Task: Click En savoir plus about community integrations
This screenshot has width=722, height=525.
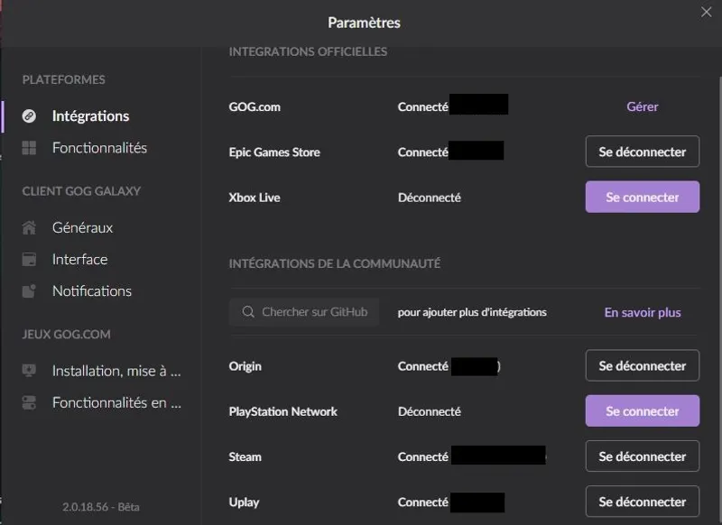Action: click(642, 311)
